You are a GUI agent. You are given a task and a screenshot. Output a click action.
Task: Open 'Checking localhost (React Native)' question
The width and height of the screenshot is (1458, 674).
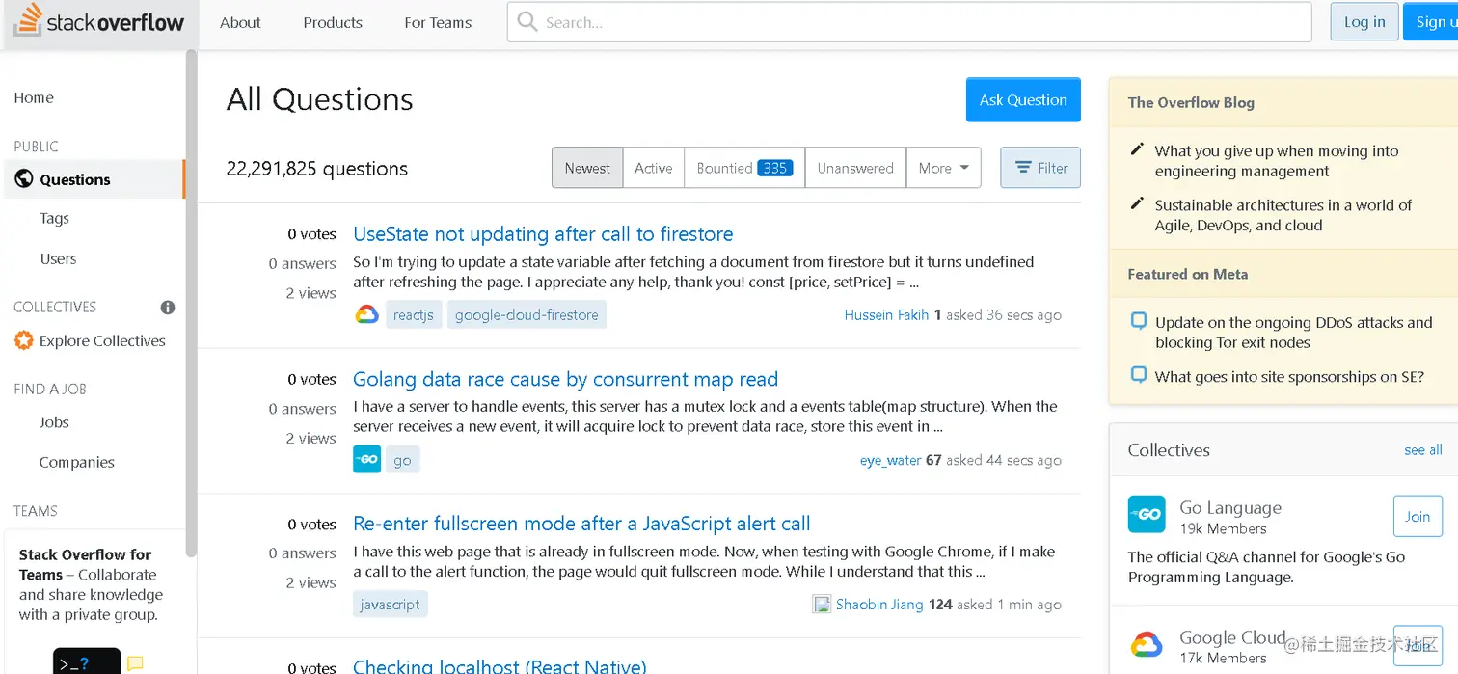click(499, 665)
